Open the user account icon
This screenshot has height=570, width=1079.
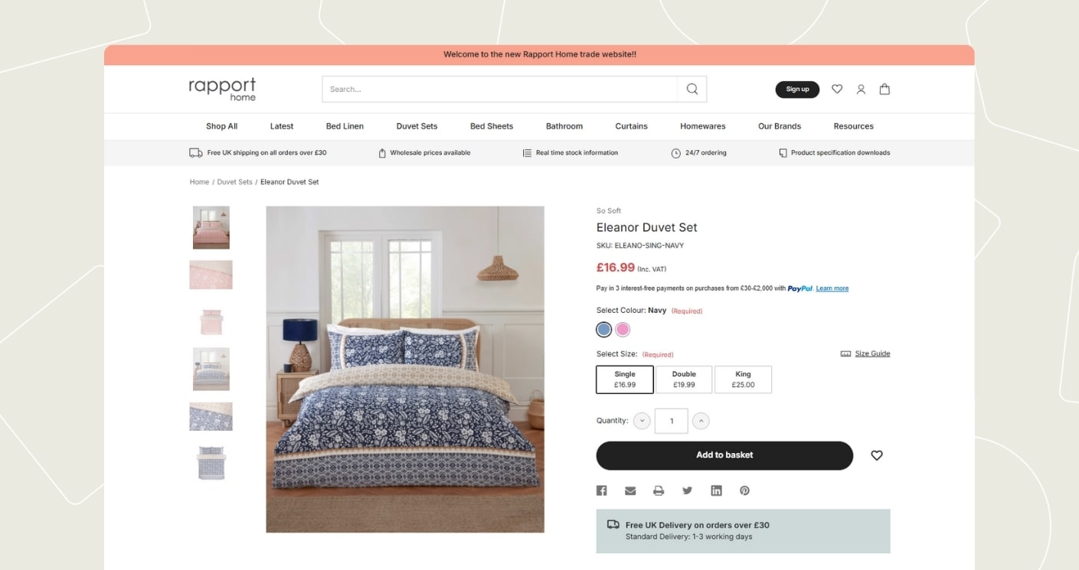[861, 89]
